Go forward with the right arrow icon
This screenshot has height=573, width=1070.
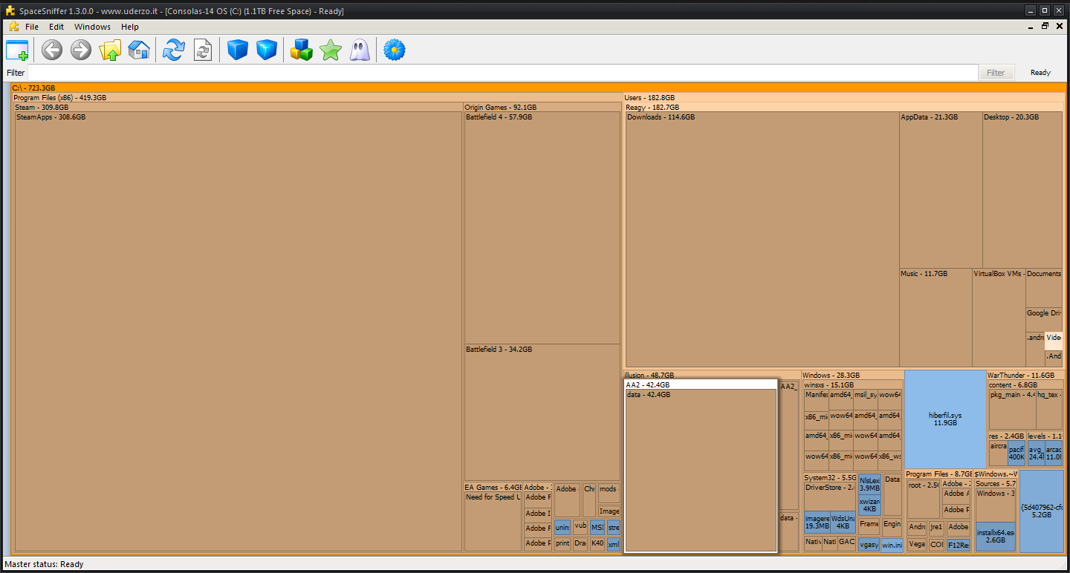(80, 50)
